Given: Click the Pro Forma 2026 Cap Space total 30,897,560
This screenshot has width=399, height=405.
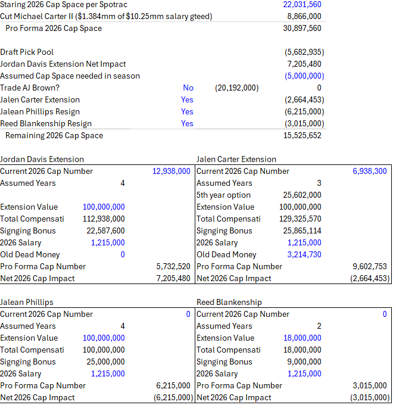Looking at the screenshot, I should click(302, 28).
